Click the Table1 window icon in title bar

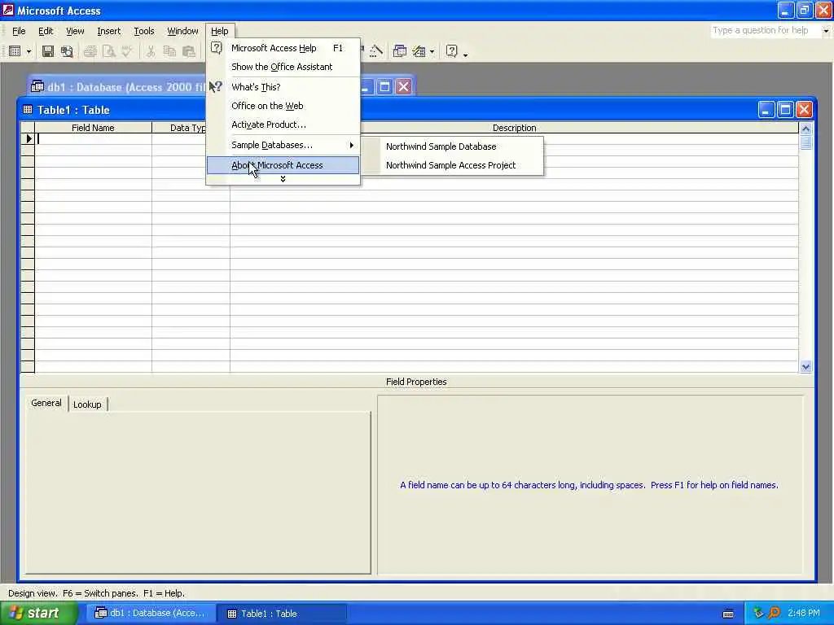pyautogui.click(x=28, y=110)
